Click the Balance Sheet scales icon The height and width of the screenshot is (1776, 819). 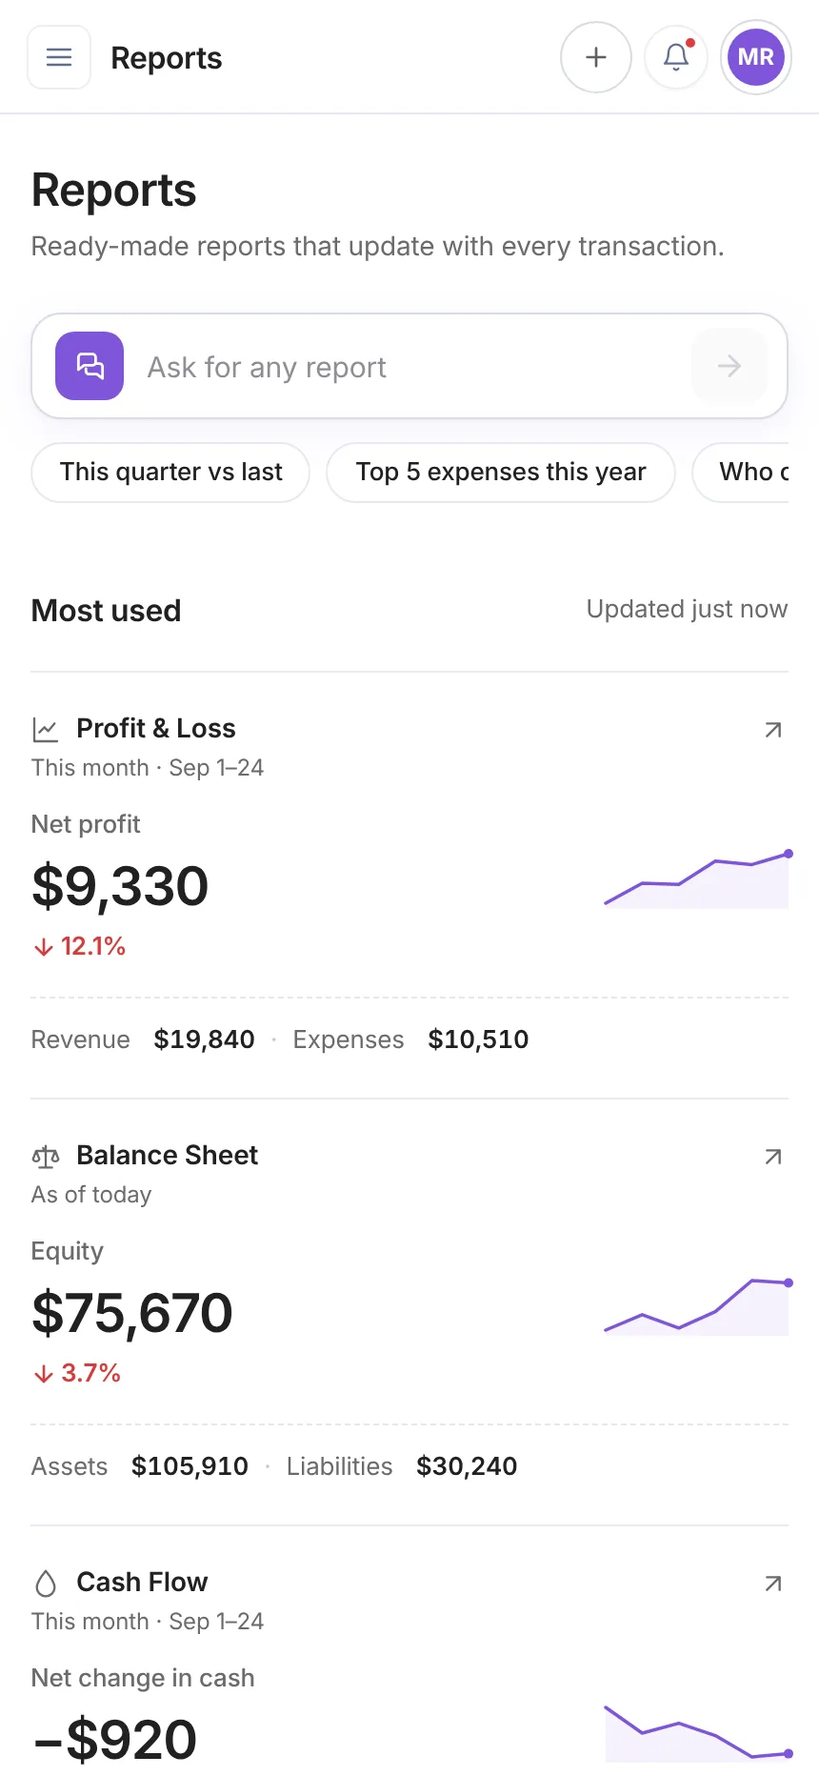[46, 1157]
